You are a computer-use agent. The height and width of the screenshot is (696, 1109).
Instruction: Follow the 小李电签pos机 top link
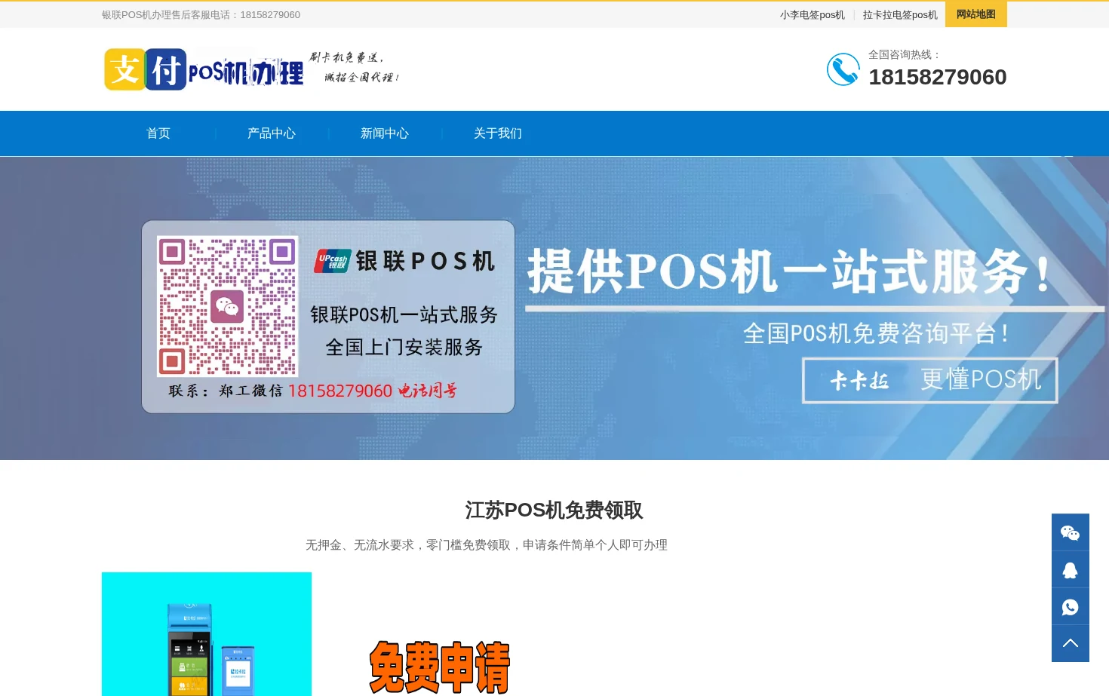(x=812, y=14)
